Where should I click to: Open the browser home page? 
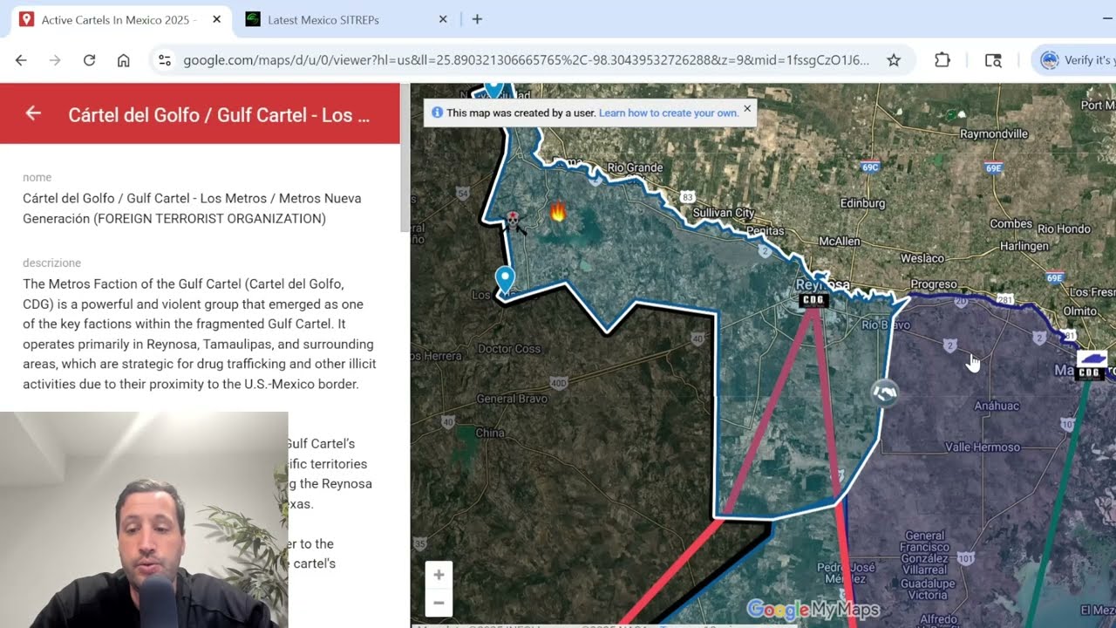(124, 60)
